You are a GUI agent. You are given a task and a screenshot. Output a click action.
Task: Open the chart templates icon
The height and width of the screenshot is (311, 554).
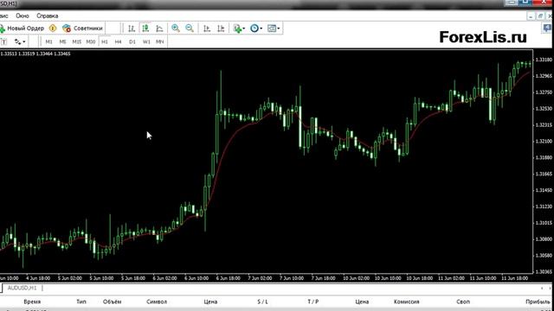tap(271, 29)
